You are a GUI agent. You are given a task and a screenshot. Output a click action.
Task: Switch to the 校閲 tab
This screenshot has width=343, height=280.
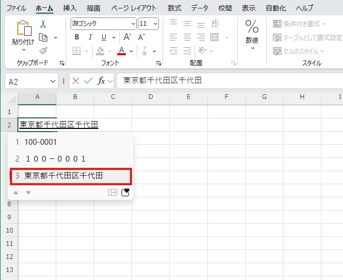coord(225,8)
